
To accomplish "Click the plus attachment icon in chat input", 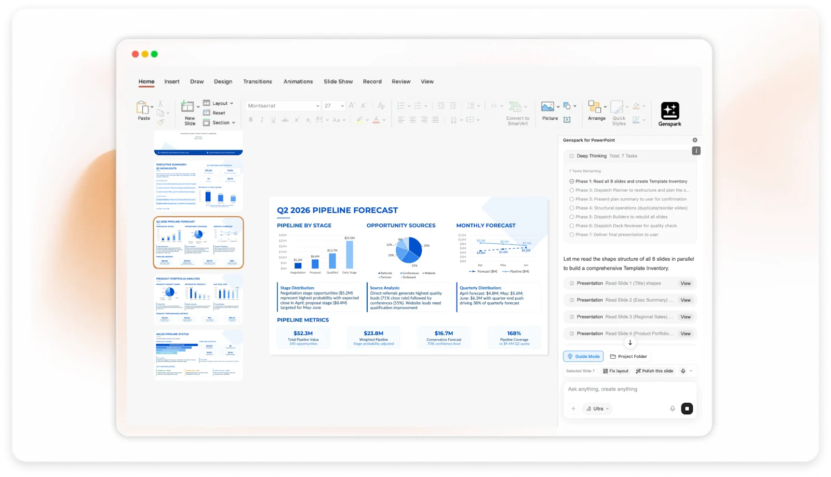I will 573,409.
